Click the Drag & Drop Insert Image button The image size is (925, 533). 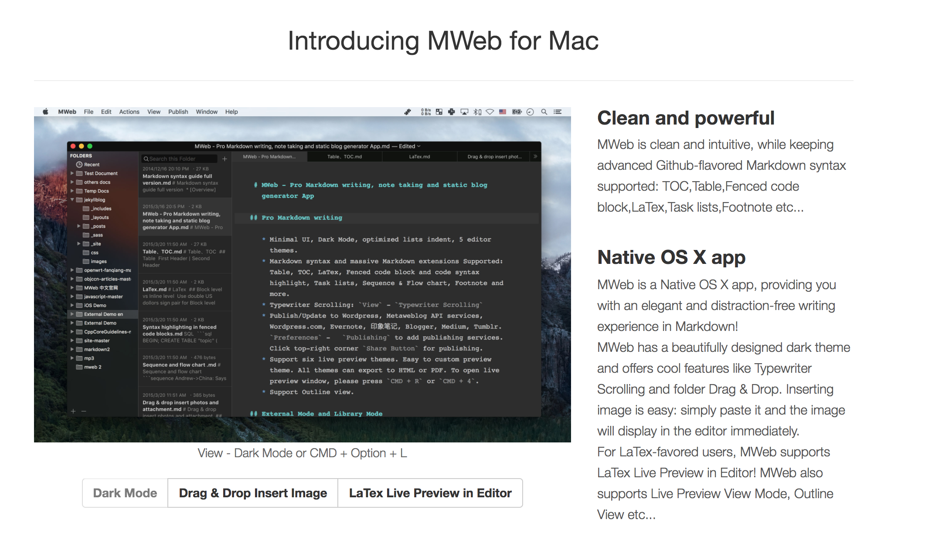click(253, 493)
